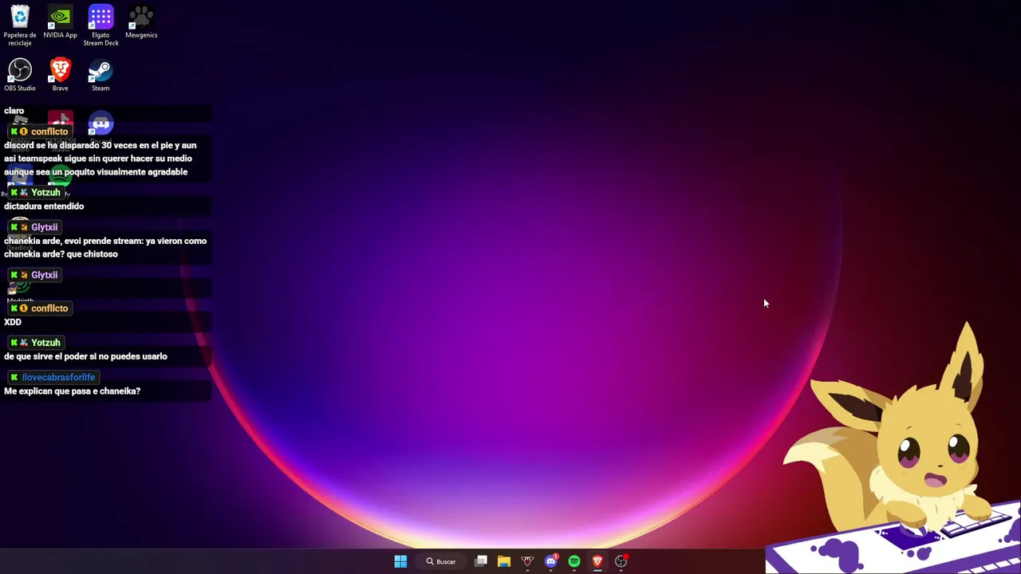Open Discord from the taskbar
The height and width of the screenshot is (574, 1021).
click(550, 561)
